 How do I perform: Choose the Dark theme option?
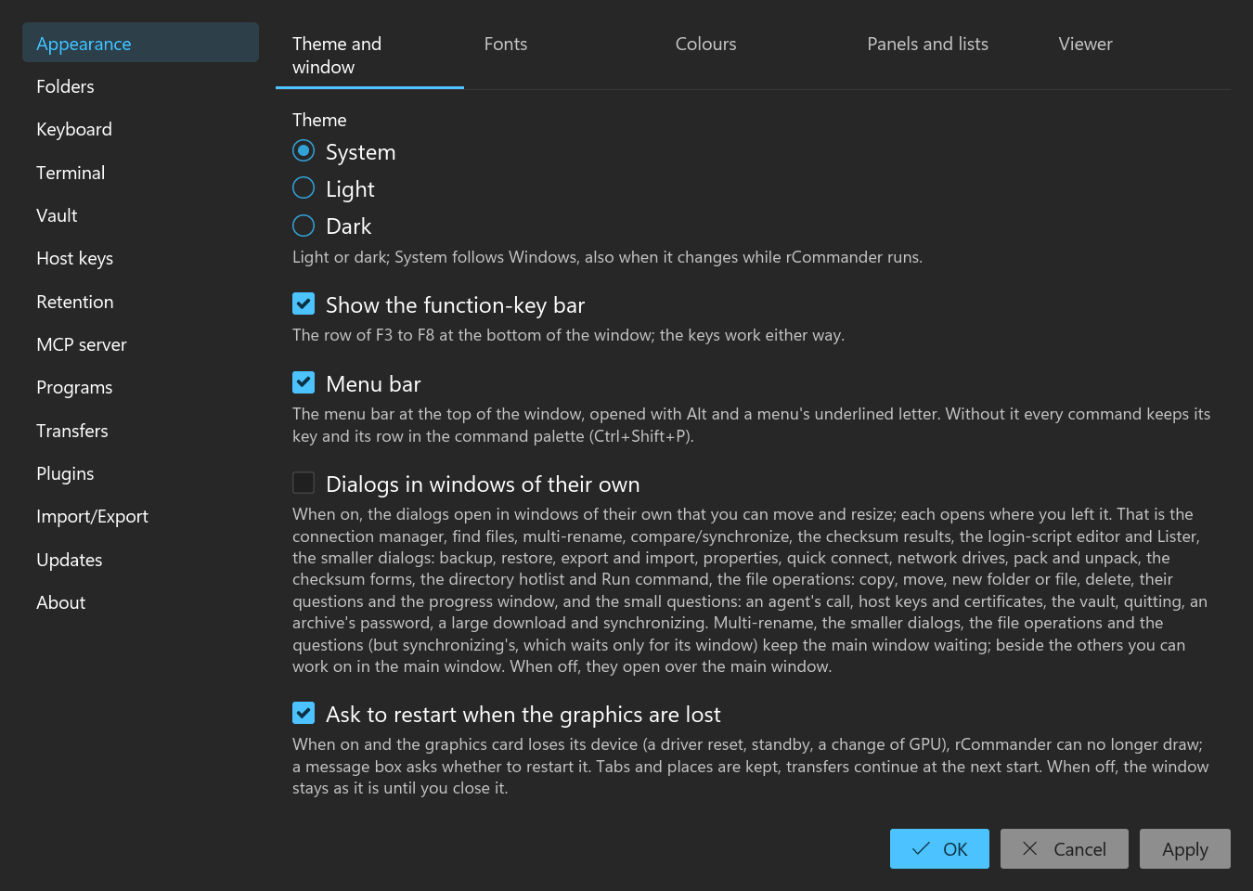304,226
